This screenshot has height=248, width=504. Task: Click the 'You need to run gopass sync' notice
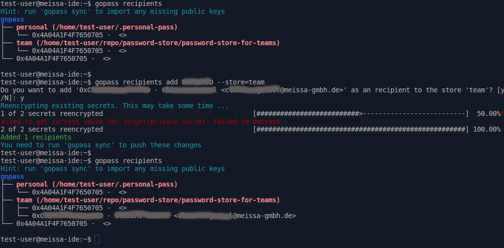coord(101,145)
